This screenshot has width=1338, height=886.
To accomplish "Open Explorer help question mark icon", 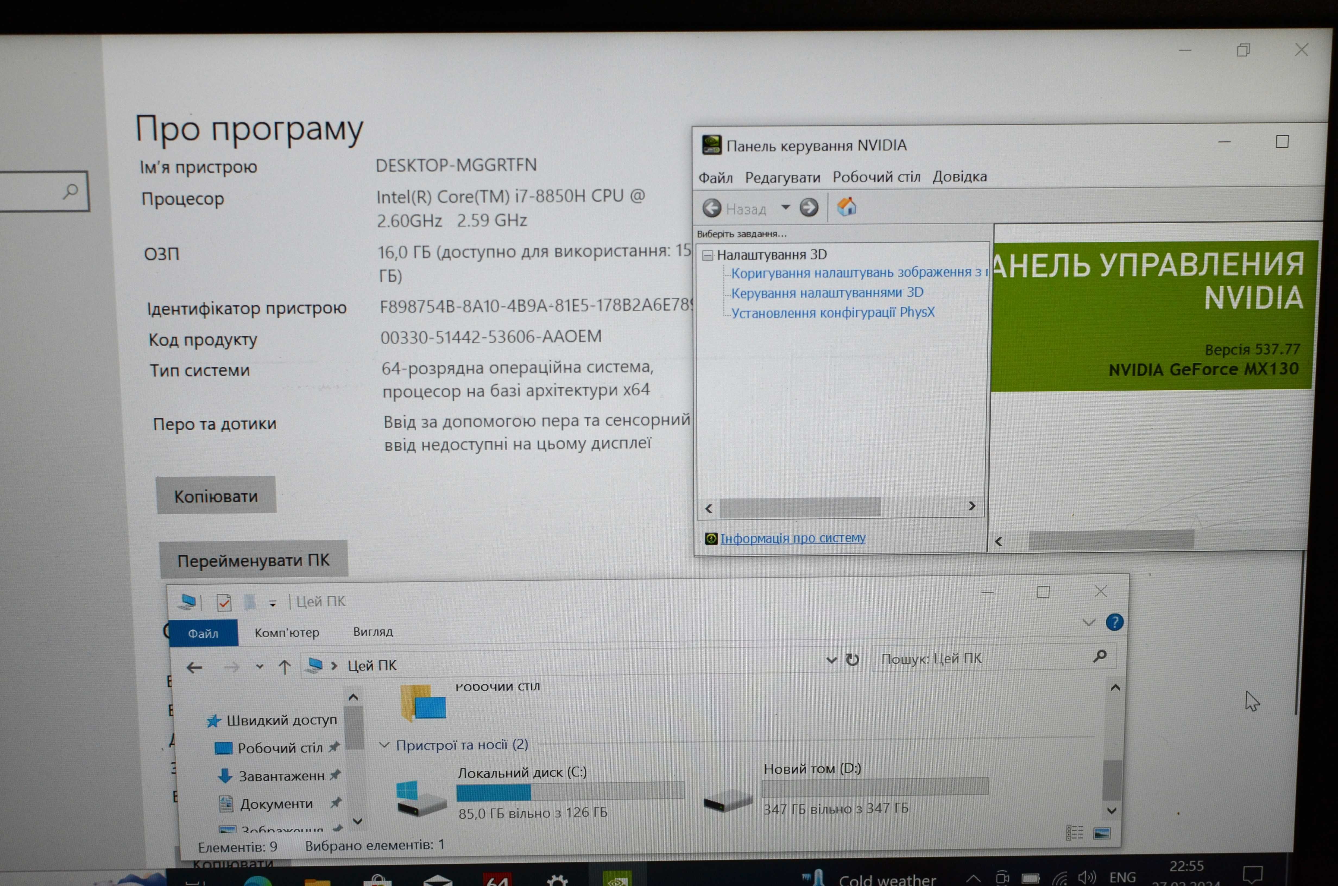I will pos(1114,623).
